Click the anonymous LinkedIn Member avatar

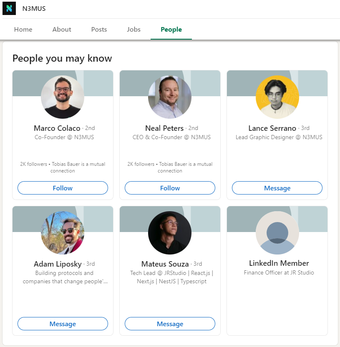coord(277,233)
